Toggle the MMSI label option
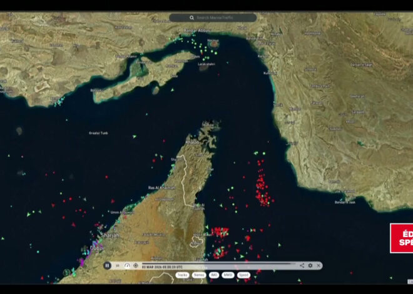The image size is (413, 294). point(228,275)
